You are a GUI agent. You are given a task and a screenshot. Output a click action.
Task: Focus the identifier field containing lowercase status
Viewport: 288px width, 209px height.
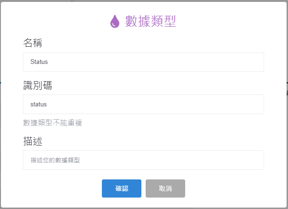pos(143,104)
